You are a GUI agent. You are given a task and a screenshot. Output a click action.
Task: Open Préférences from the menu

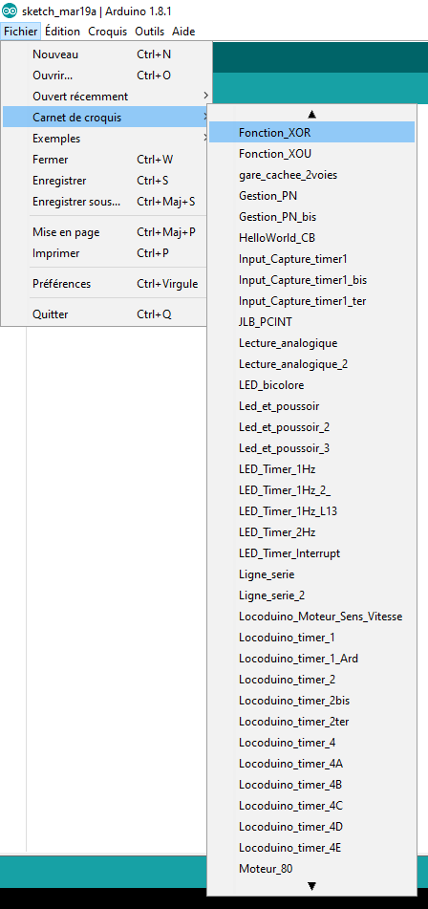pos(107,284)
